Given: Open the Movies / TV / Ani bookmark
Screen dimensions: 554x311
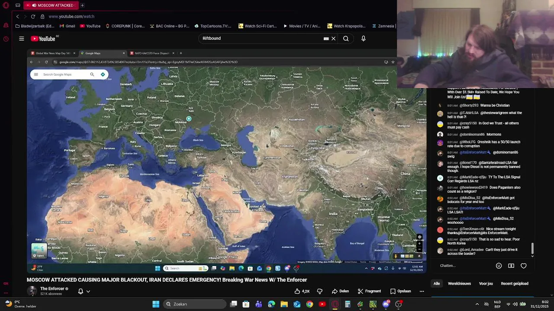Looking at the screenshot, I should coord(302,26).
